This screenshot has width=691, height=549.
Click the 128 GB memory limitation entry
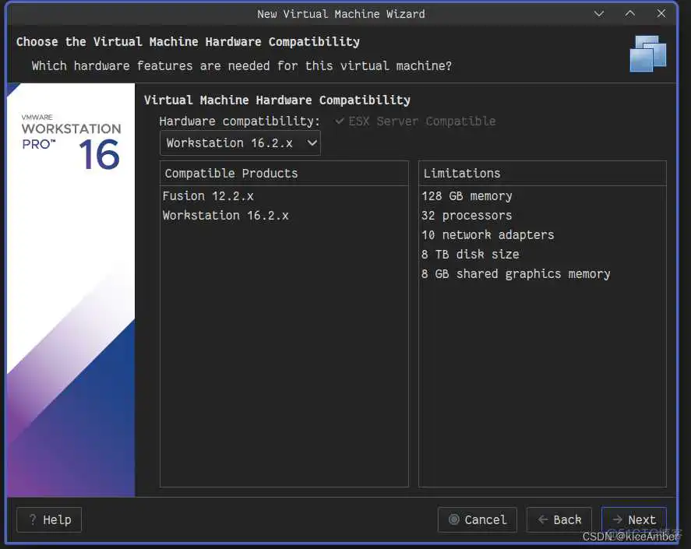[x=467, y=195]
